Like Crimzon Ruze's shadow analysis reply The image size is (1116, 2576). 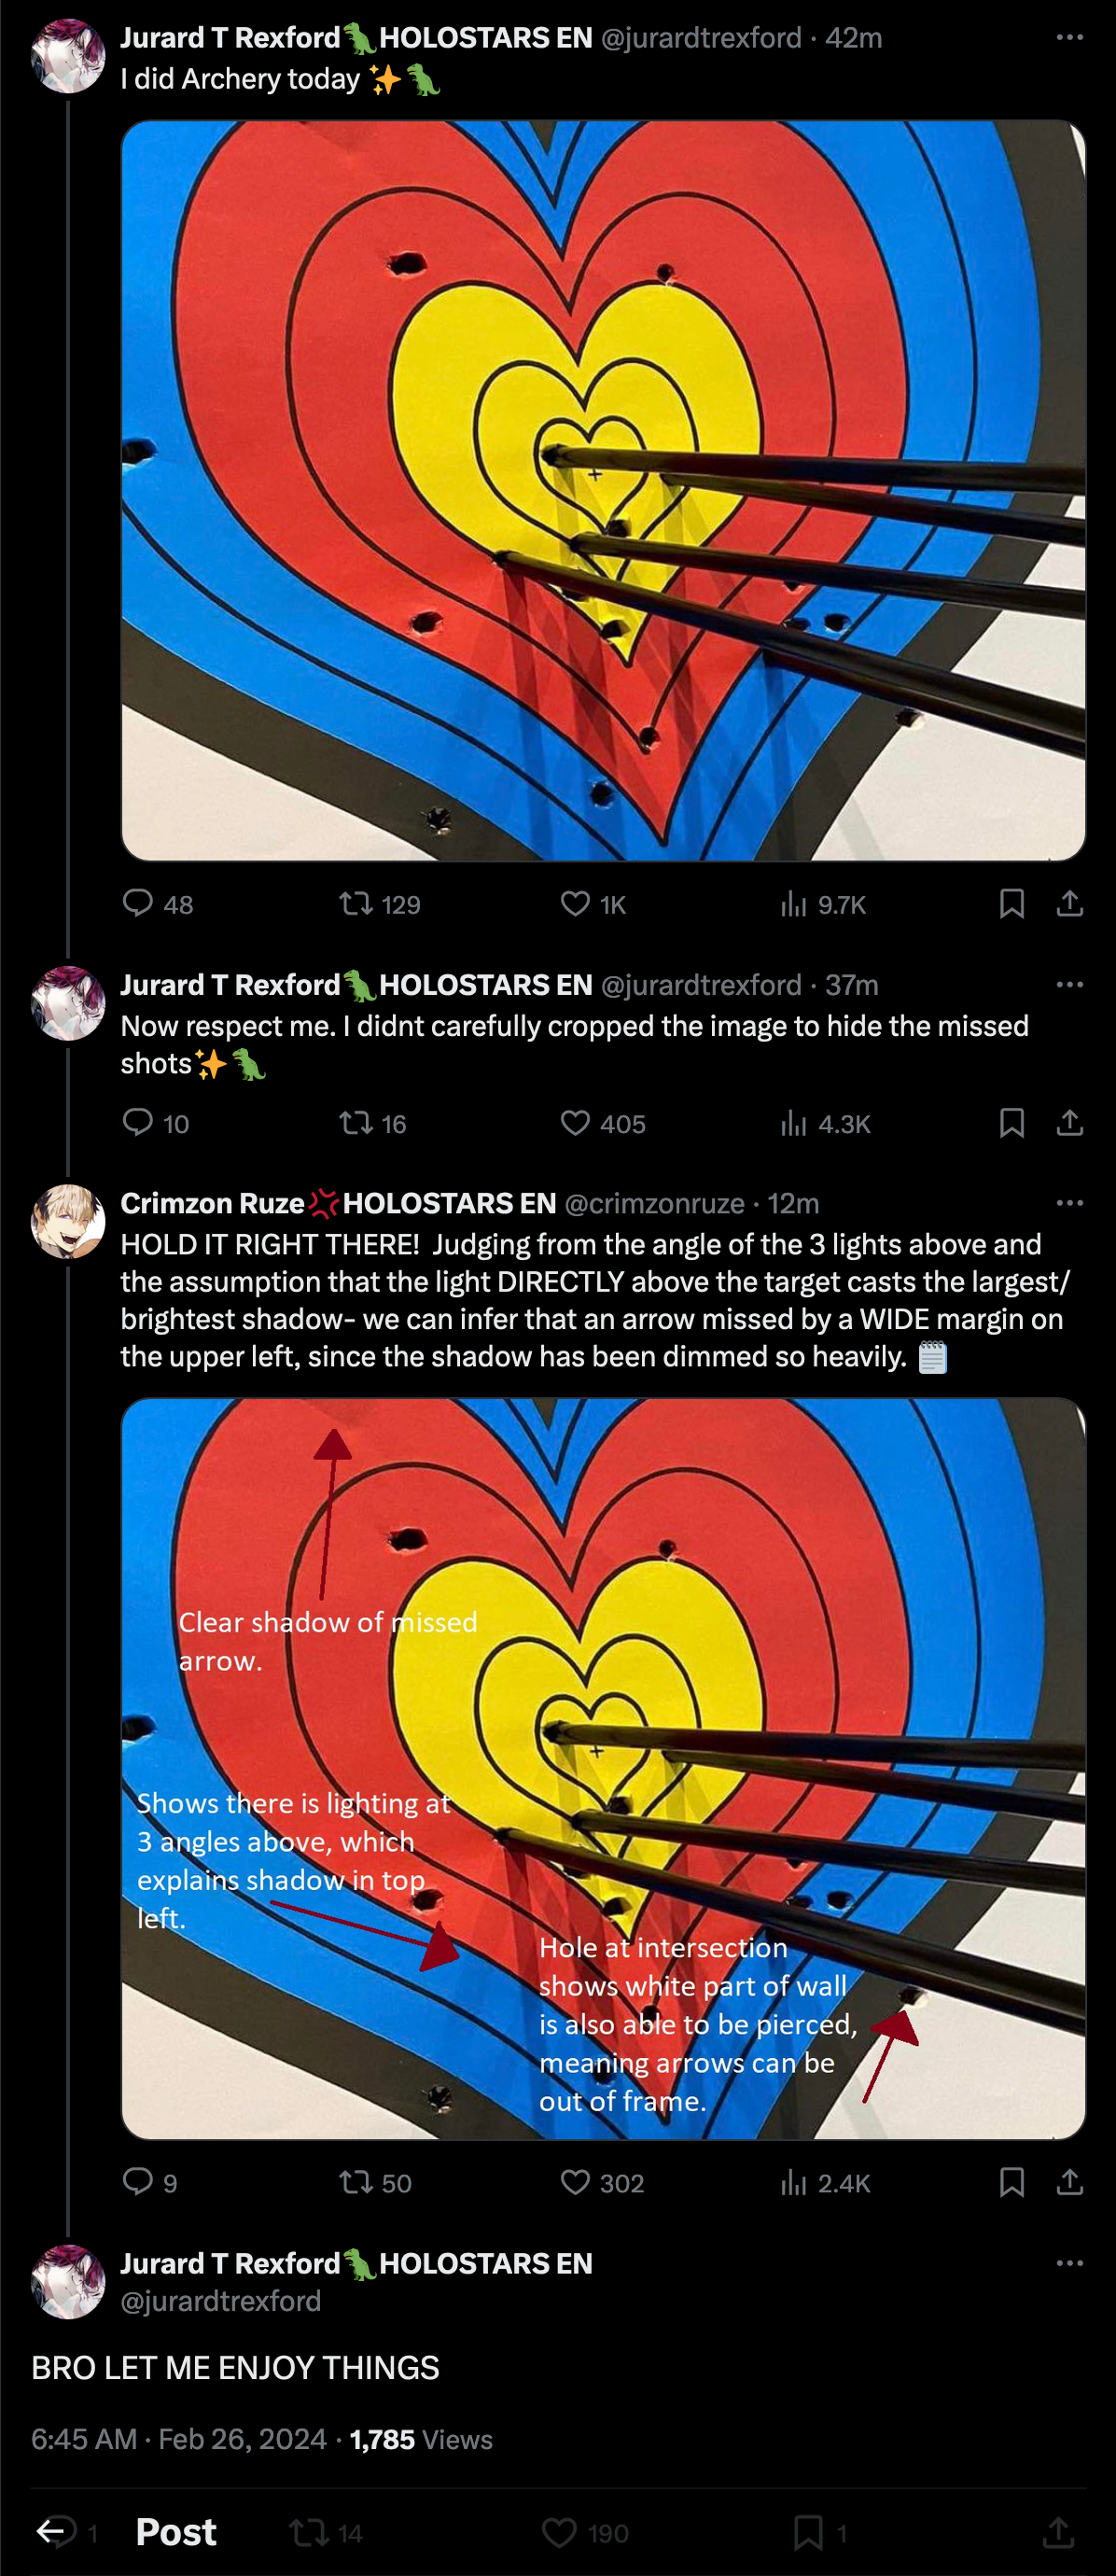click(575, 2182)
